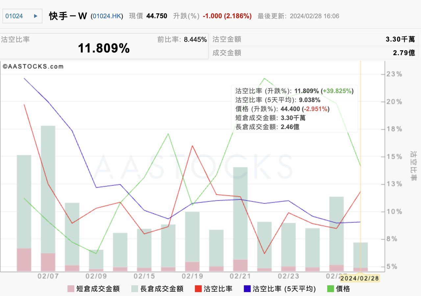Open the 01024 stock code dropdown arrow

click(36, 16)
